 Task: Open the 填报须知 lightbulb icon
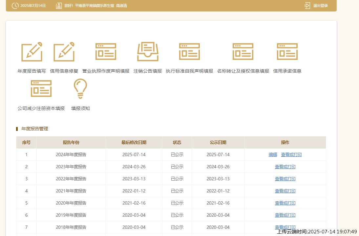[x=80, y=89]
